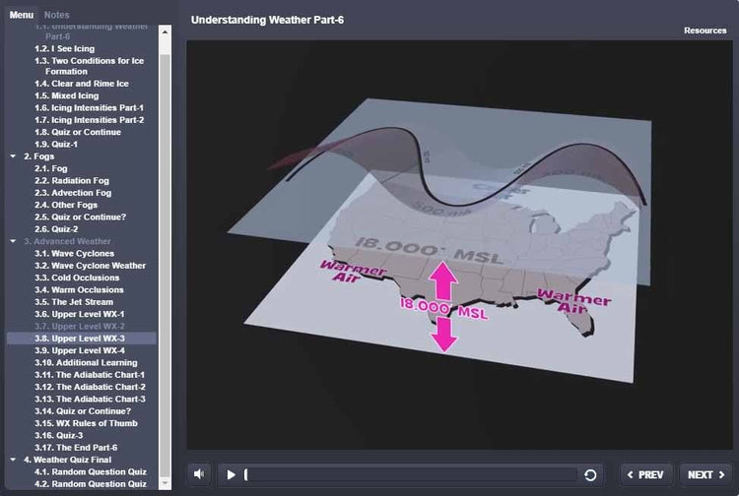
Task: Jump to 3.9. Upper Level WX-4
Action: (79, 350)
